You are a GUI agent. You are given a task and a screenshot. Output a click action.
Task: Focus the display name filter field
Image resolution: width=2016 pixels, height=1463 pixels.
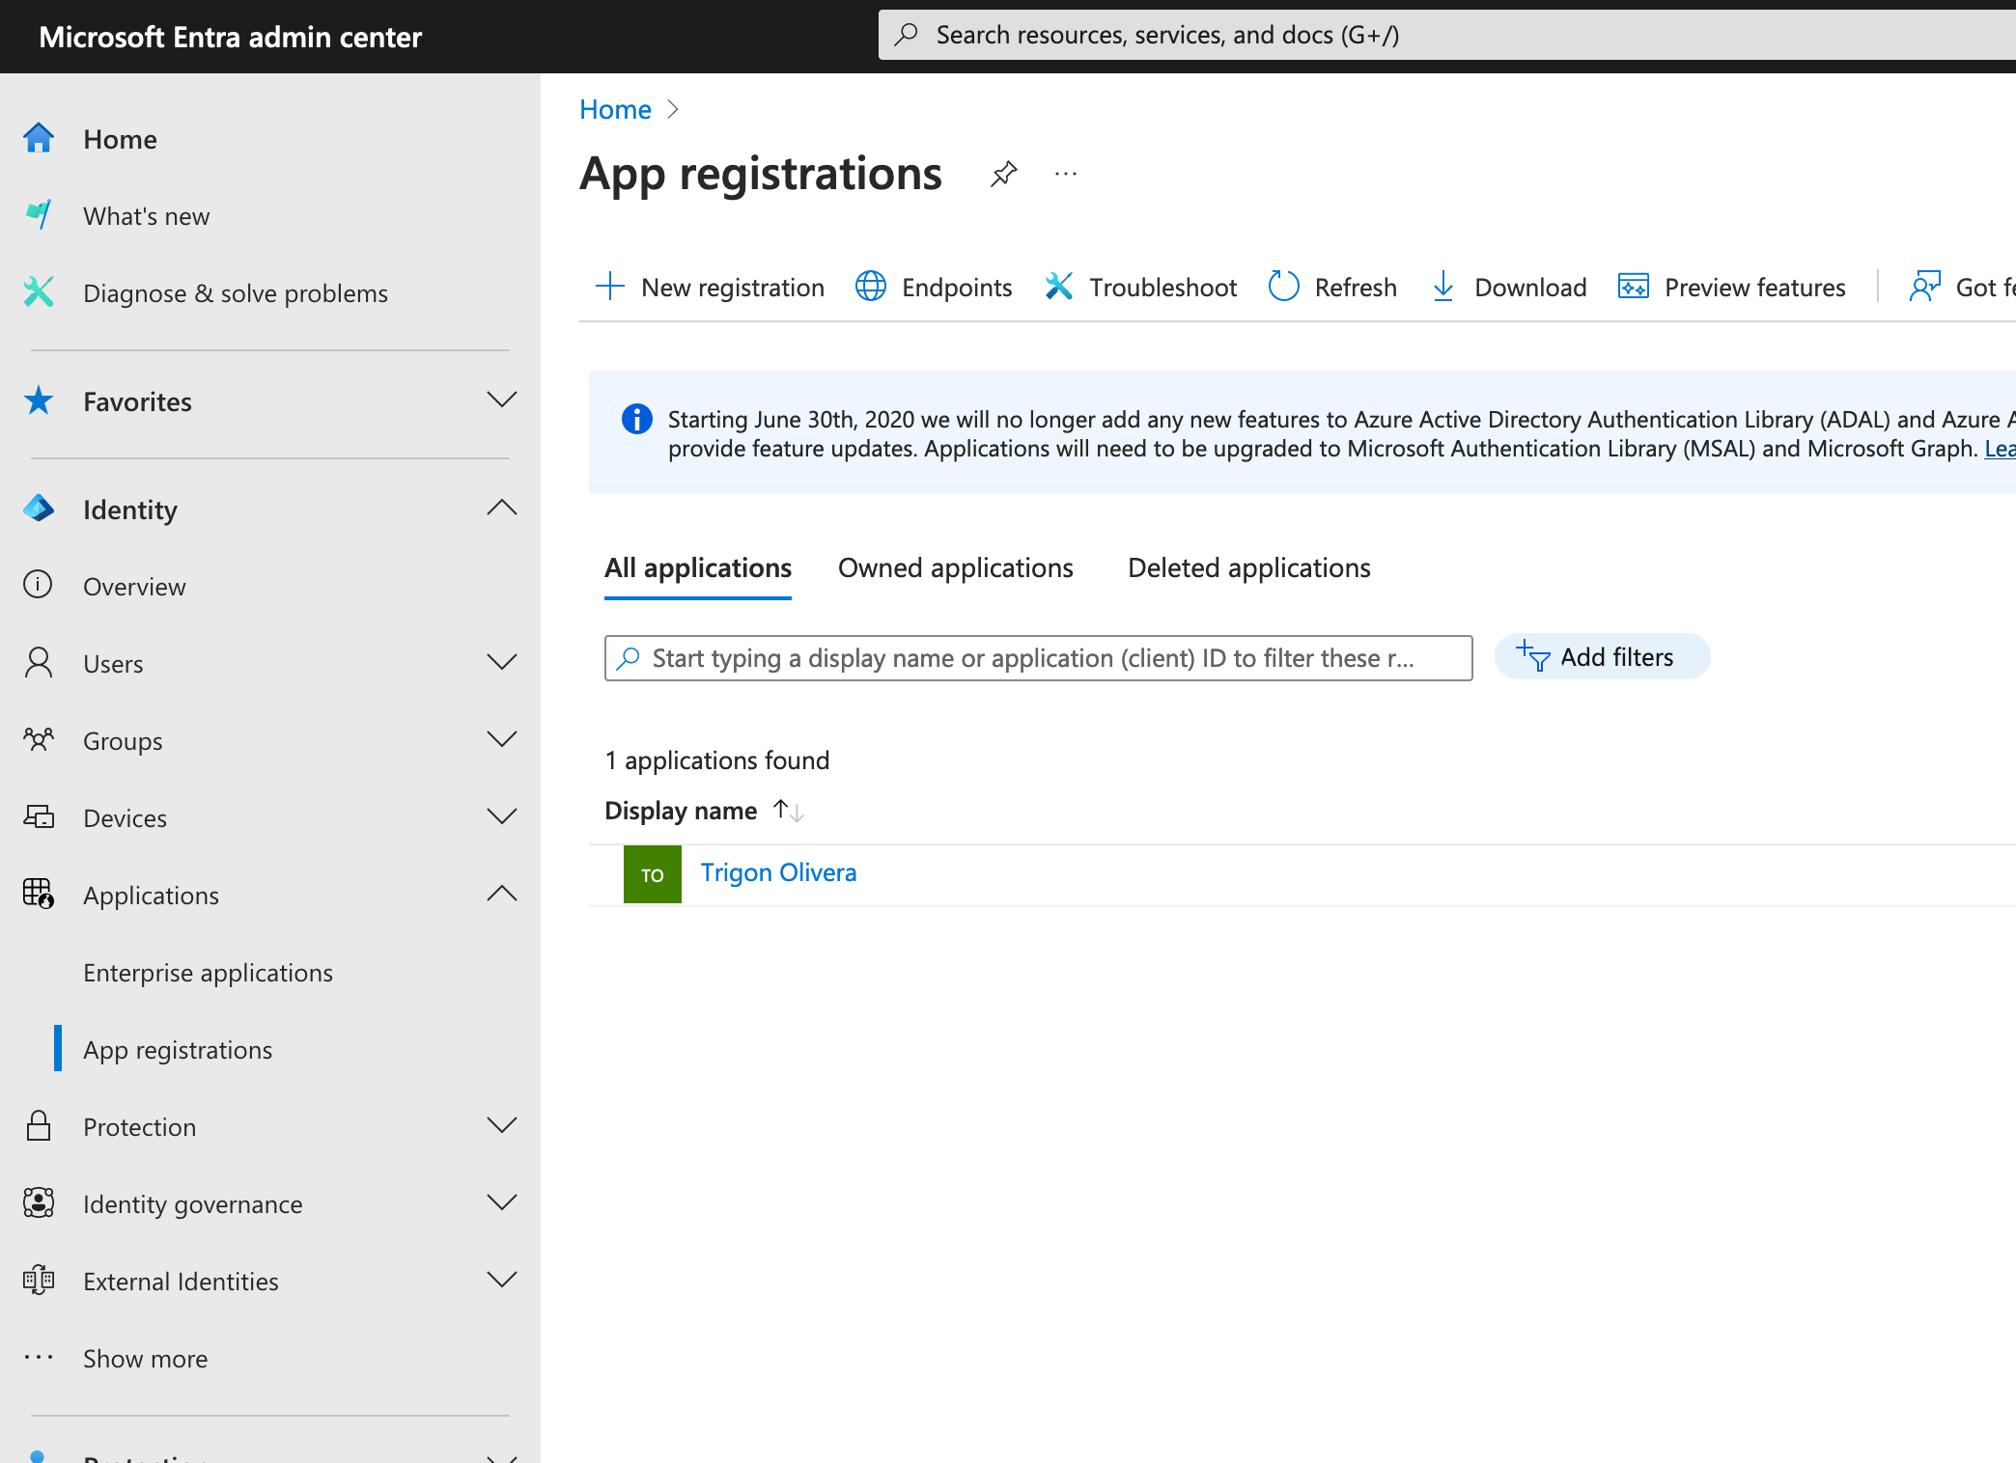1038,658
